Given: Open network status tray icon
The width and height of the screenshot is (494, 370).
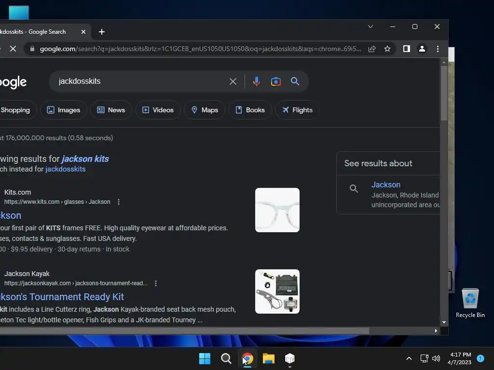Looking at the screenshot, I should click(x=425, y=358).
